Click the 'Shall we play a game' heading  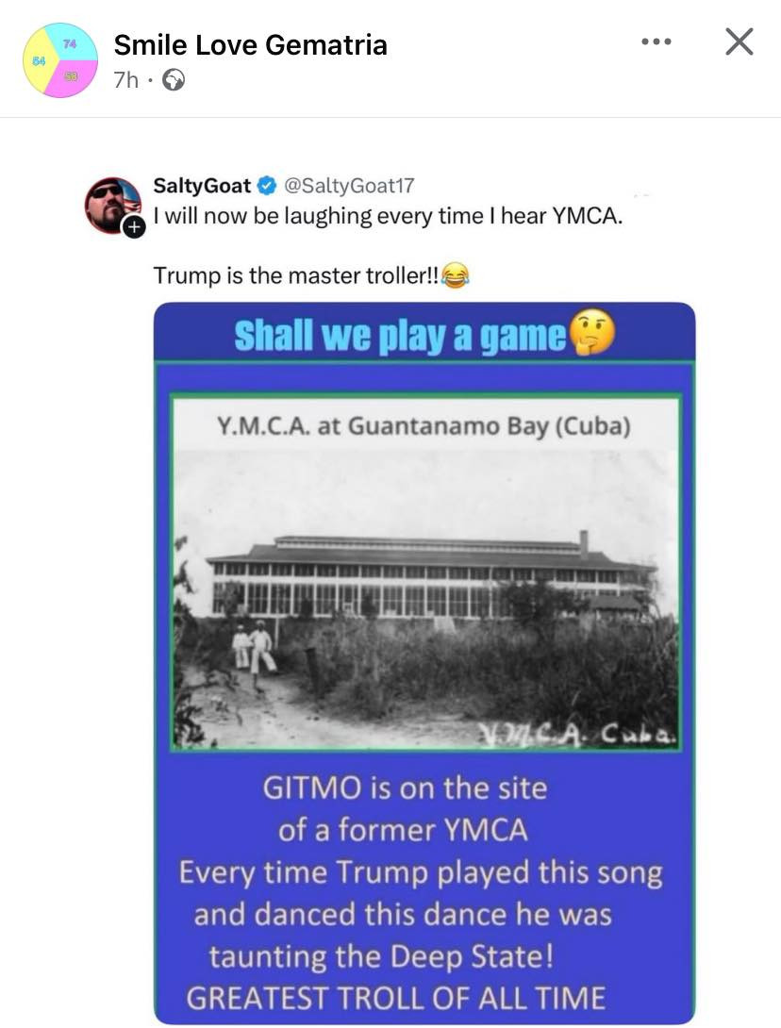coord(400,335)
